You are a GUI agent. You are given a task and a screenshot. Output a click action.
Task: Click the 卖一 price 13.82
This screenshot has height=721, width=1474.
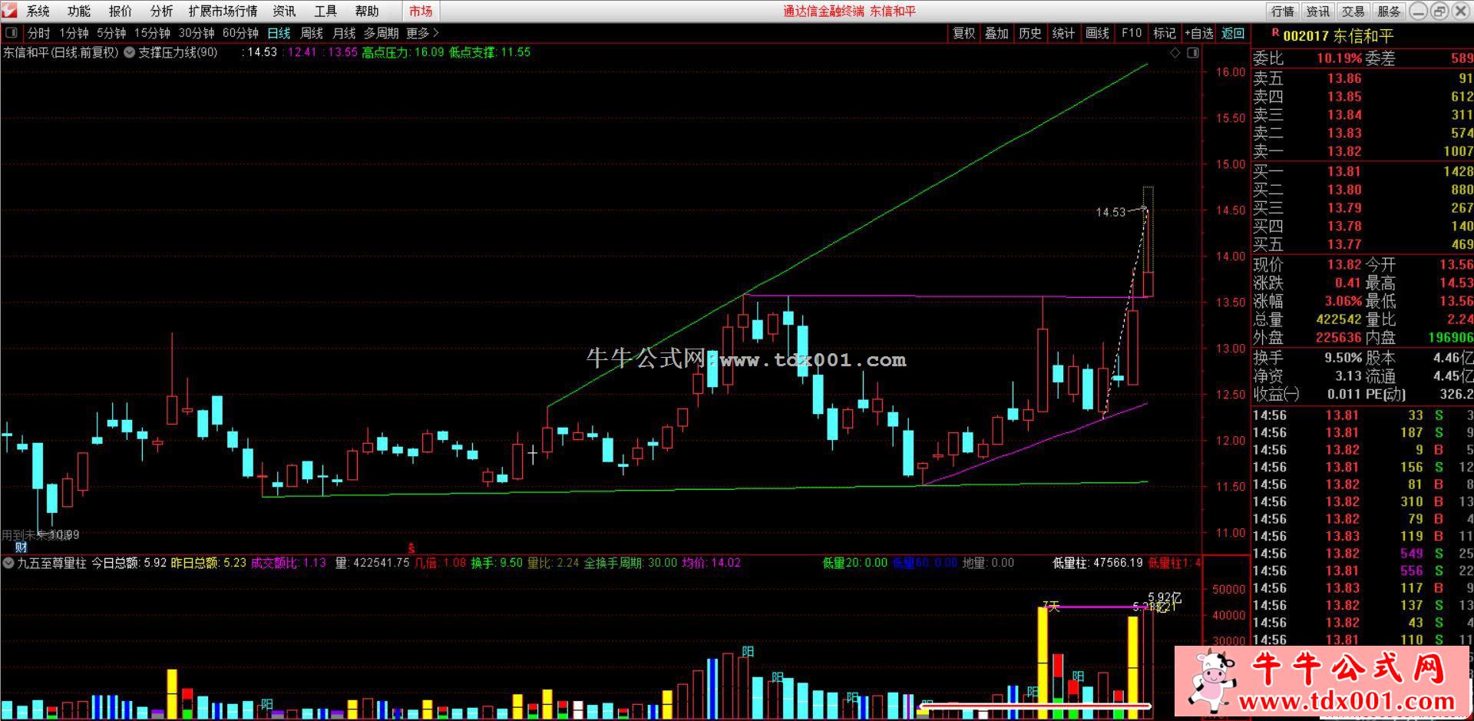[x=1343, y=151]
